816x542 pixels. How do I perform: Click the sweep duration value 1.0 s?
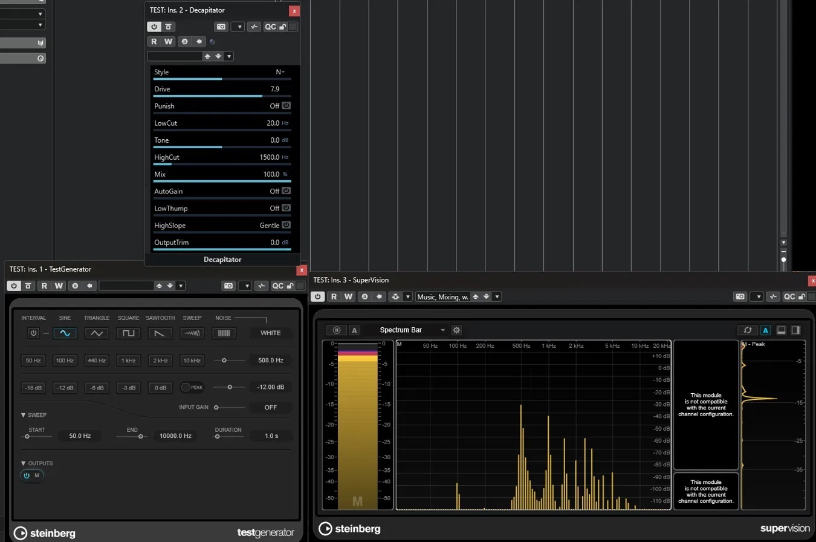point(271,436)
